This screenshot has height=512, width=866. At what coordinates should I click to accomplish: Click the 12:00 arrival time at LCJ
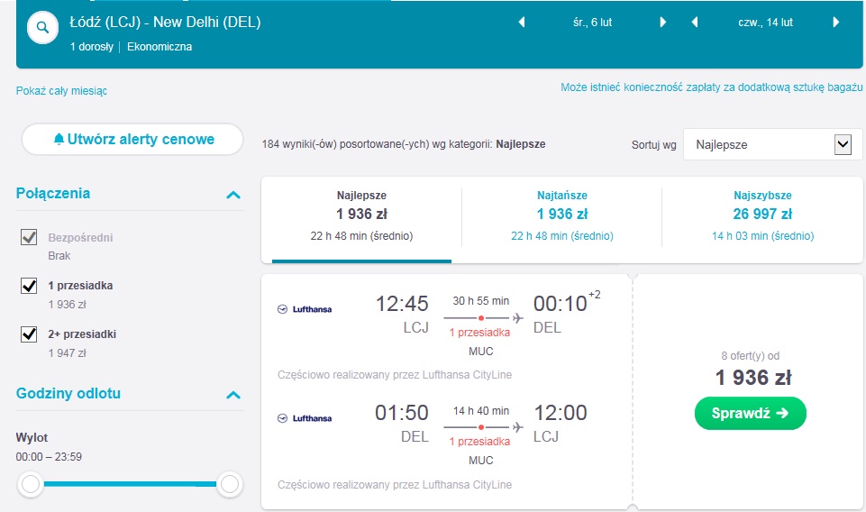coord(560,413)
